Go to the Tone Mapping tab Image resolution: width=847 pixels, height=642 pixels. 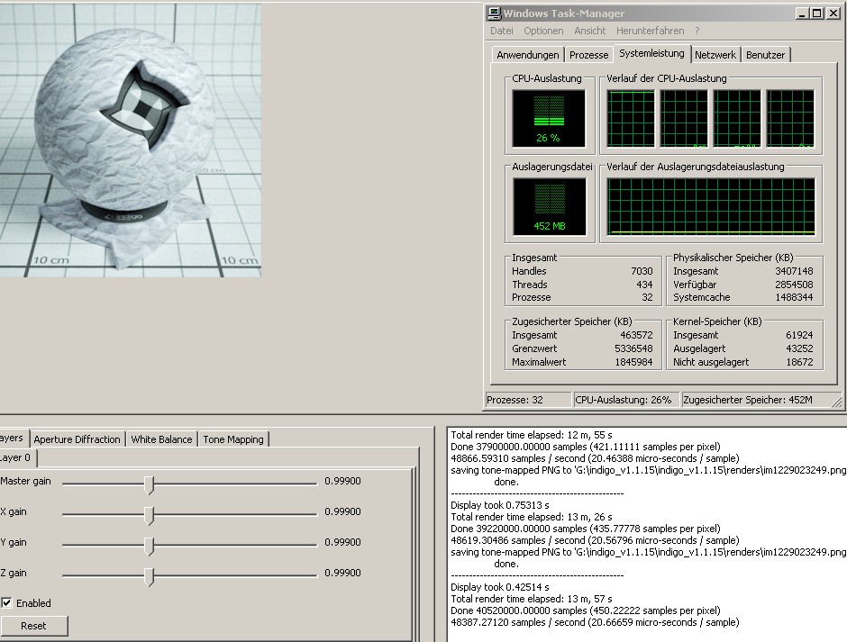233,439
